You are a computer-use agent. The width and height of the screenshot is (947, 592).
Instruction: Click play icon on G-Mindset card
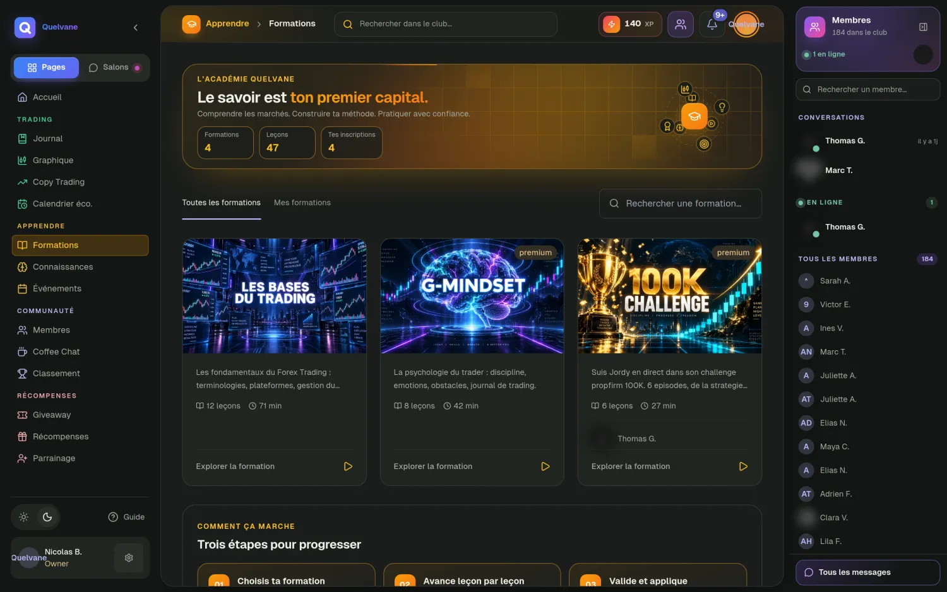click(545, 467)
